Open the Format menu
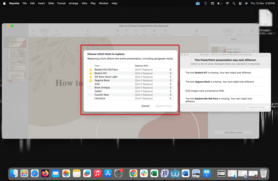This screenshot has width=278, height=181. [x=61, y=3]
